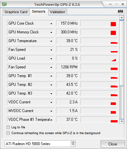Switch to the Graphics Card tab
The image size is (127, 149).
pos(16,12)
